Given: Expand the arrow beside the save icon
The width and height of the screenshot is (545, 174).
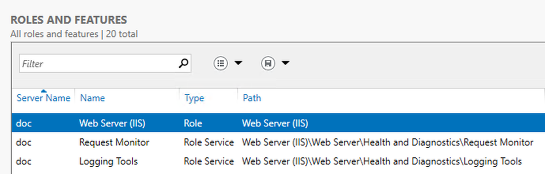Looking at the screenshot, I should tap(285, 63).
